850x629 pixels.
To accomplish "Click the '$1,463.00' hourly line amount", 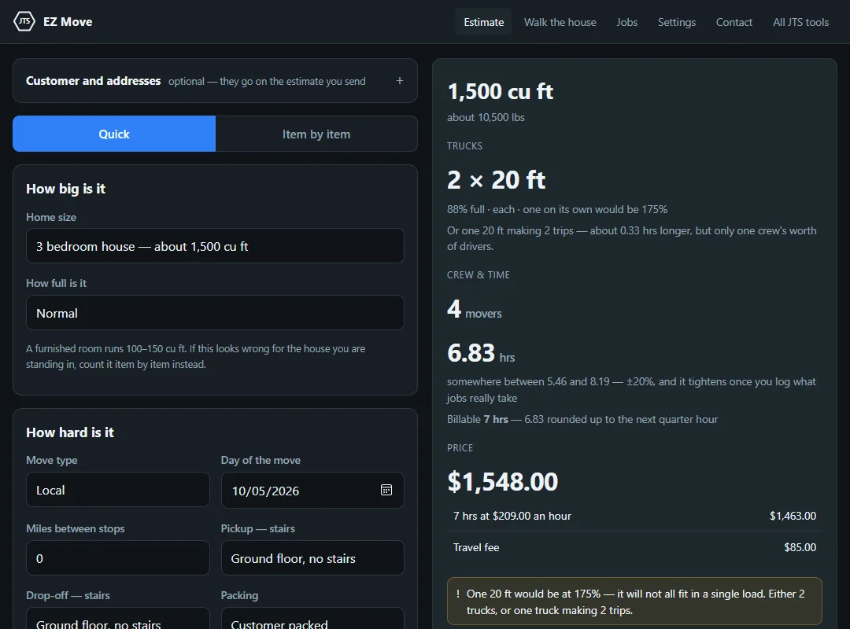I will click(x=793, y=516).
